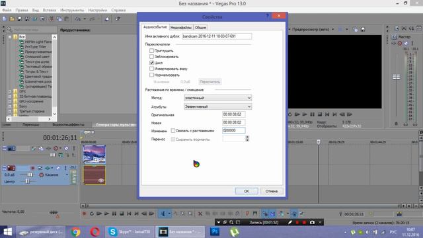The image size is (423, 238).
Task: Click the dialog help question mark
Action: (267, 16)
